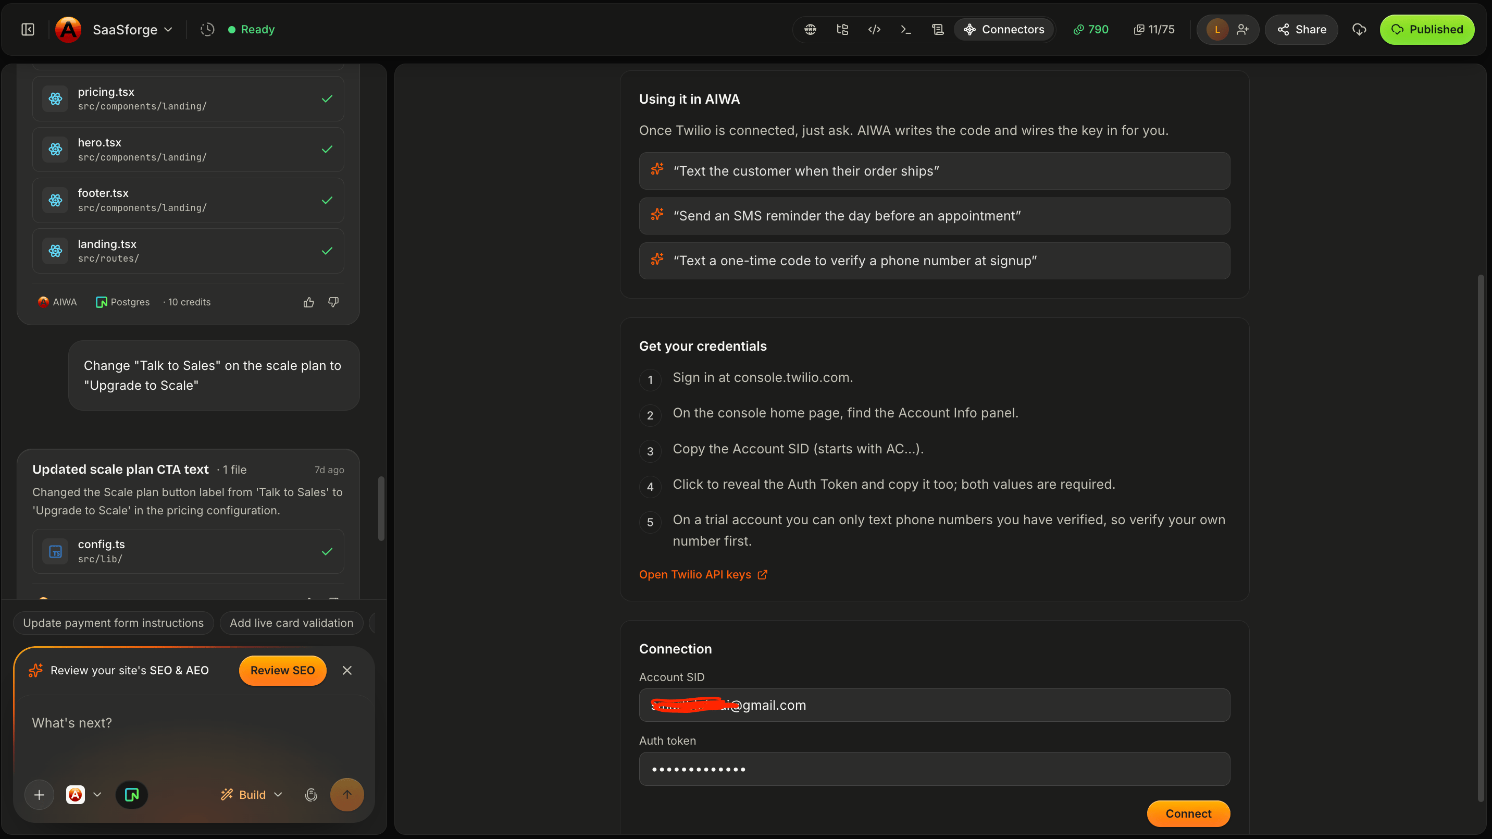The width and height of the screenshot is (1492, 839).
Task: Click the orange Connect button
Action: point(1188,813)
